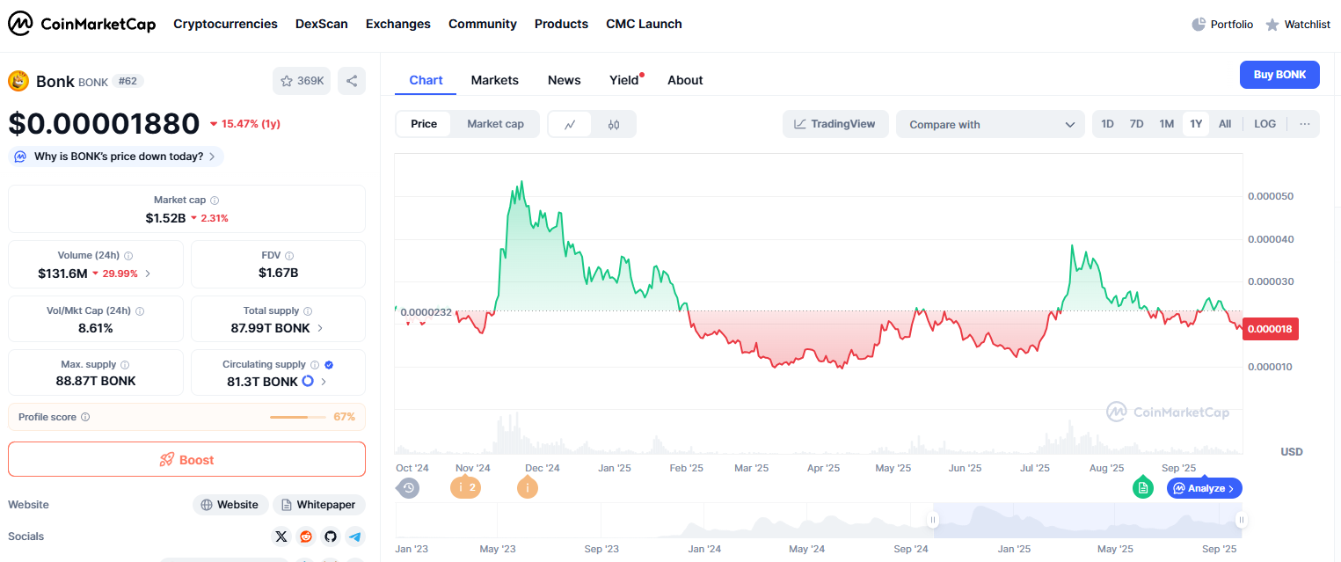
Task: Open the Reddit social icon
Action: 306,536
